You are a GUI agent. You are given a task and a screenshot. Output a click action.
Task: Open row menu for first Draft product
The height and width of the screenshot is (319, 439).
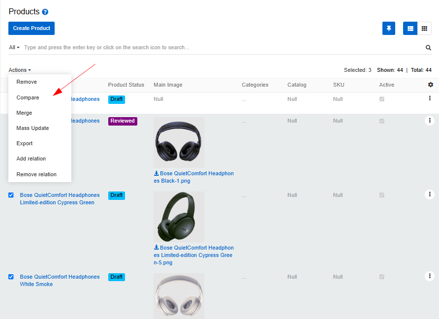tap(430, 98)
